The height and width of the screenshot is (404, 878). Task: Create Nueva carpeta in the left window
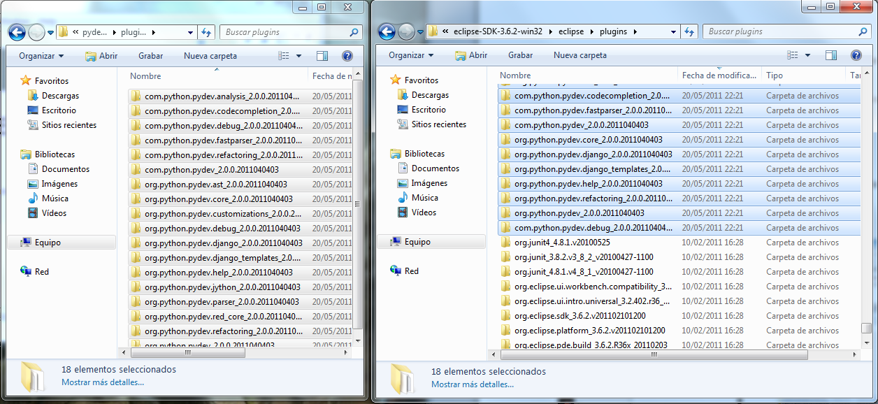click(x=210, y=56)
